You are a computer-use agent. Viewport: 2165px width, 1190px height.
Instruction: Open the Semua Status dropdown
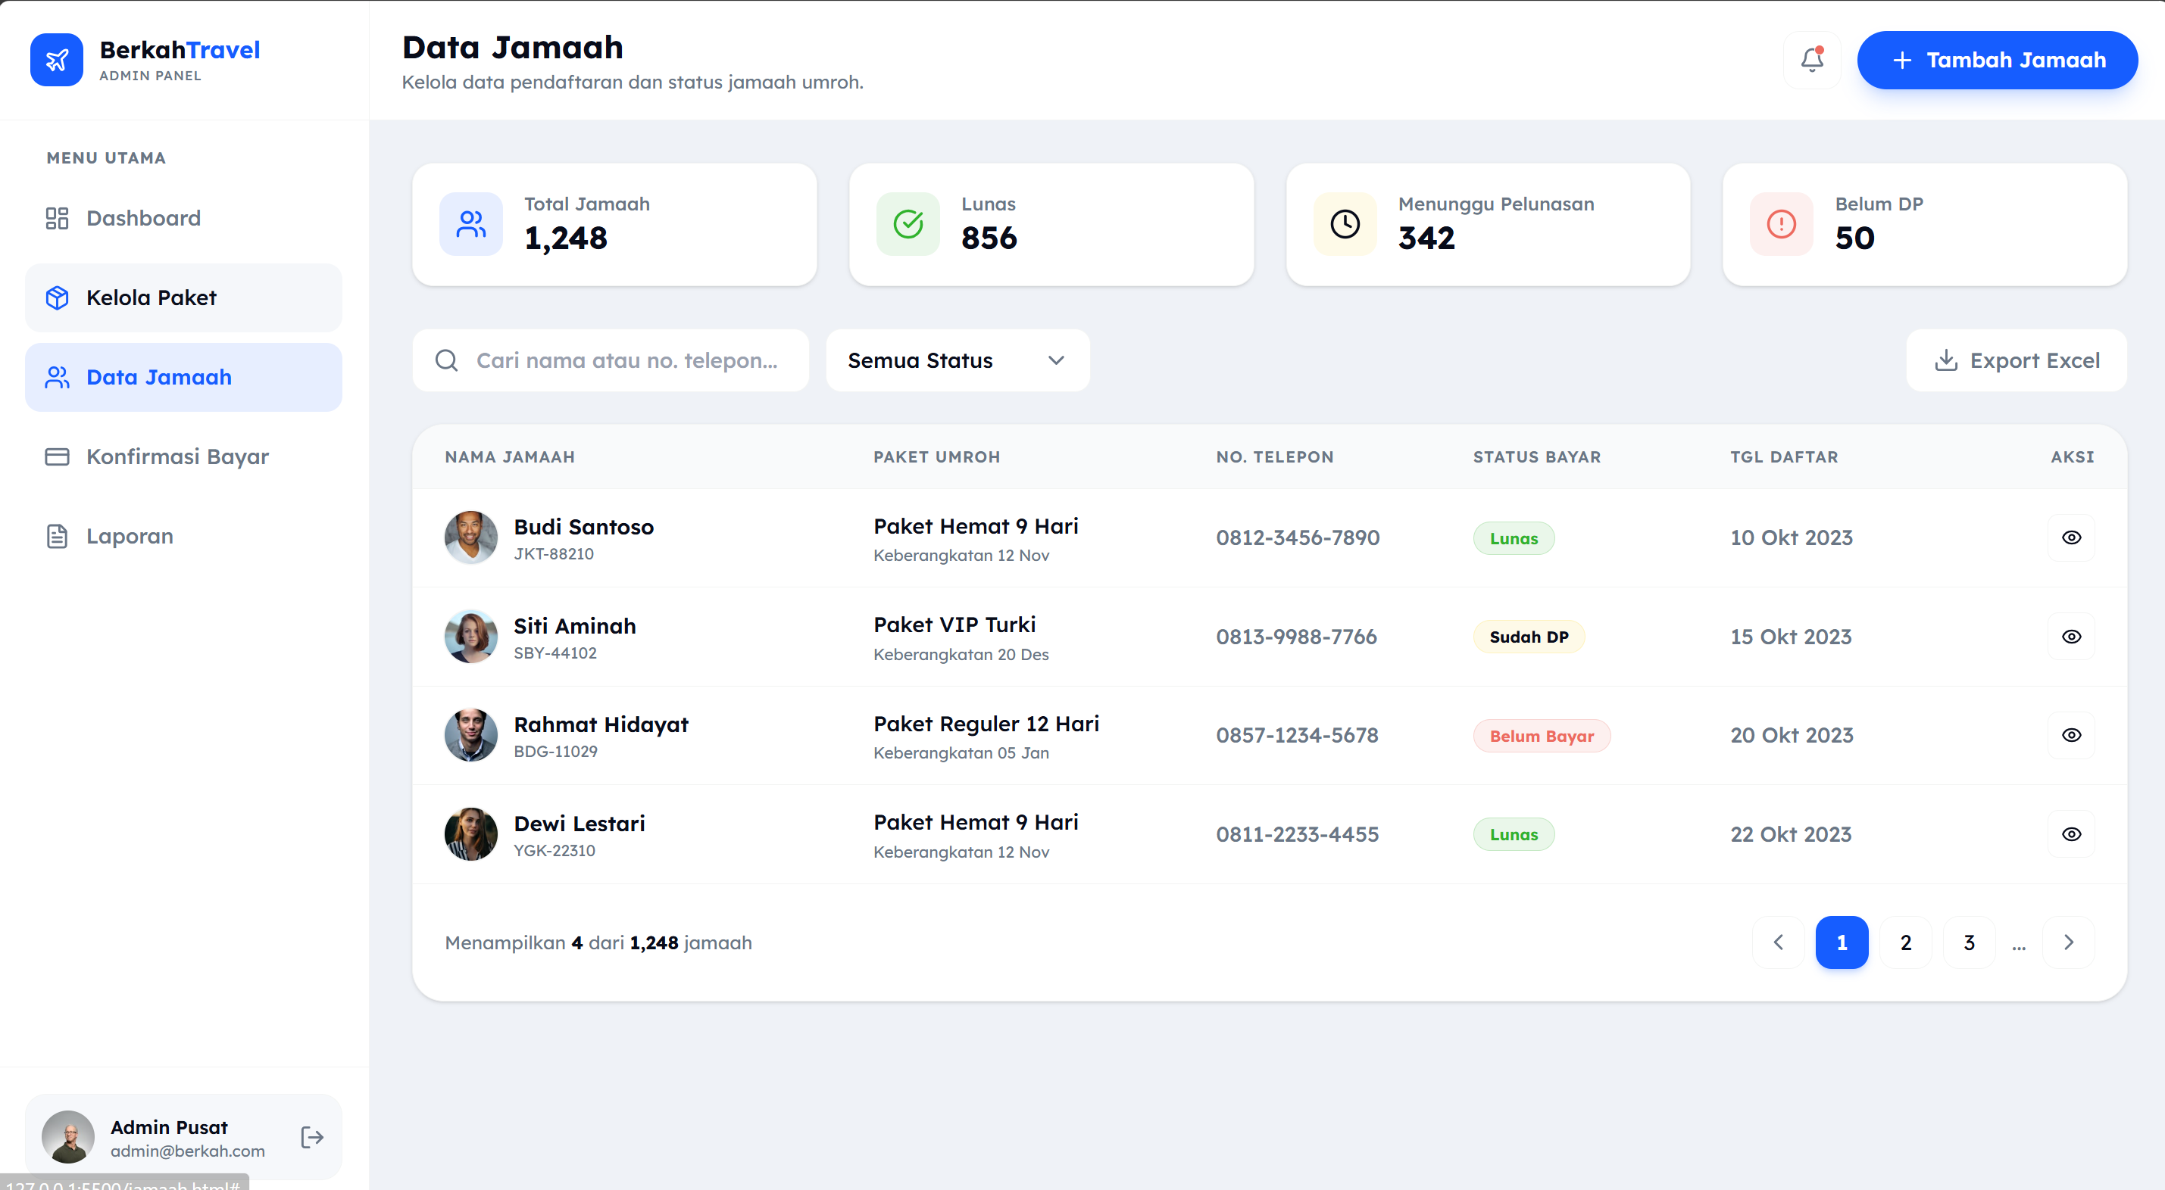958,360
